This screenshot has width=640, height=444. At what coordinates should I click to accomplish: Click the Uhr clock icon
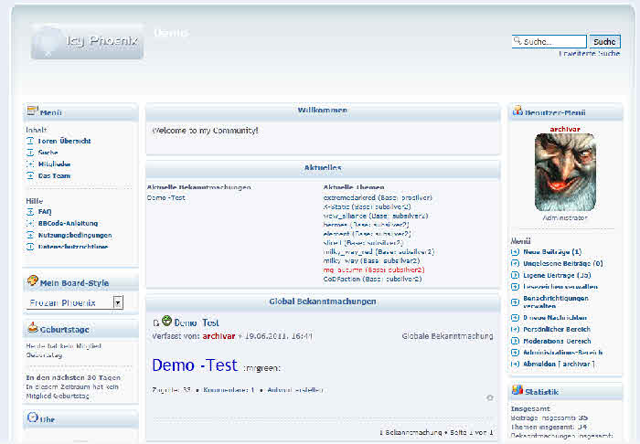(33, 418)
